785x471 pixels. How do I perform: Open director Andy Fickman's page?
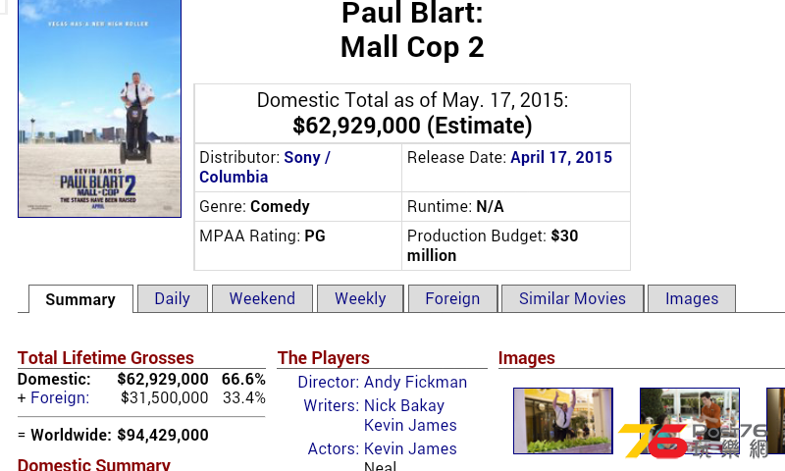[415, 382]
